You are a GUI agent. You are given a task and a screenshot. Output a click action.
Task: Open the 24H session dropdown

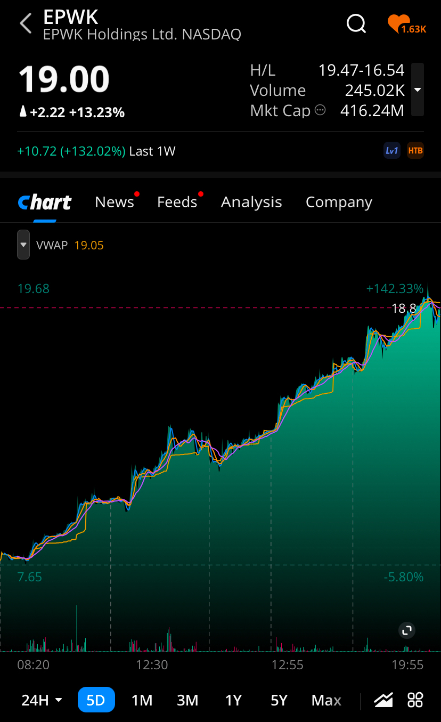point(42,700)
